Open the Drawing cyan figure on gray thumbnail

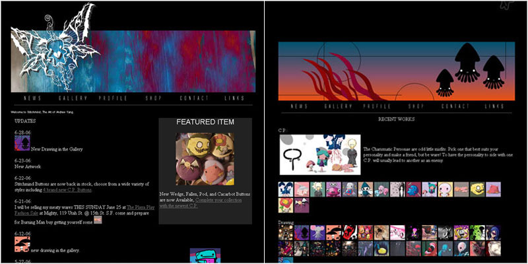click(x=445, y=249)
